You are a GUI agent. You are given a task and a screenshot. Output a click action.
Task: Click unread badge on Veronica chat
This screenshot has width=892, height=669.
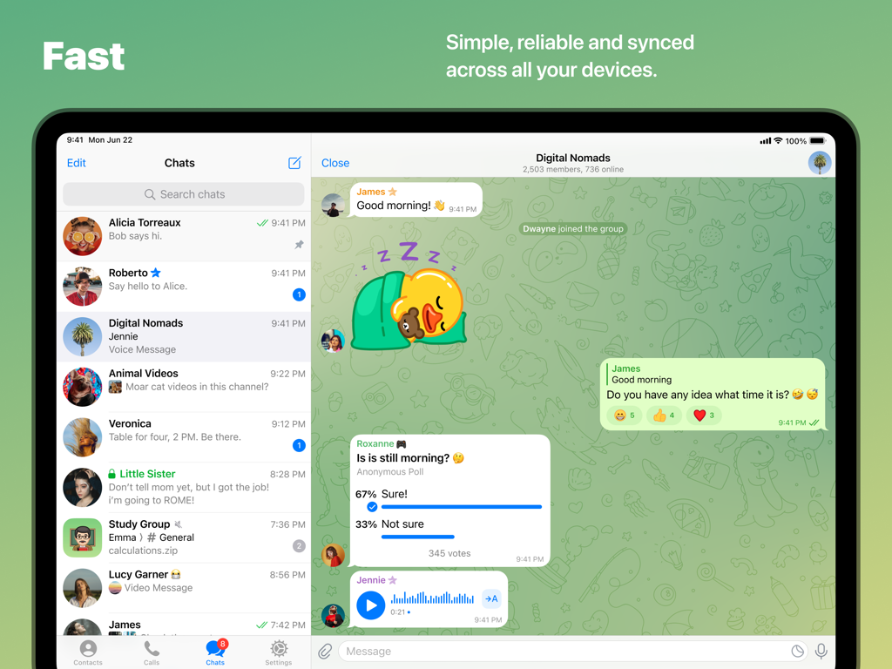pyautogui.click(x=299, y=445)
